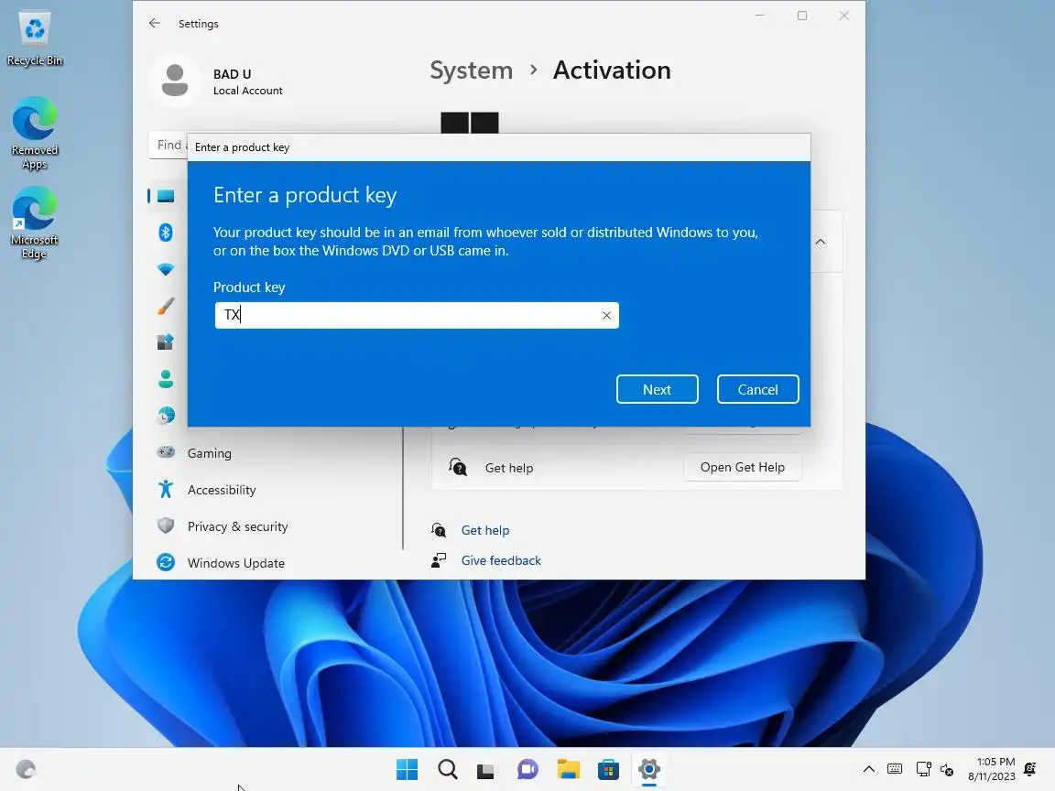Select the System sidebar icon

[x=166, y=197]
